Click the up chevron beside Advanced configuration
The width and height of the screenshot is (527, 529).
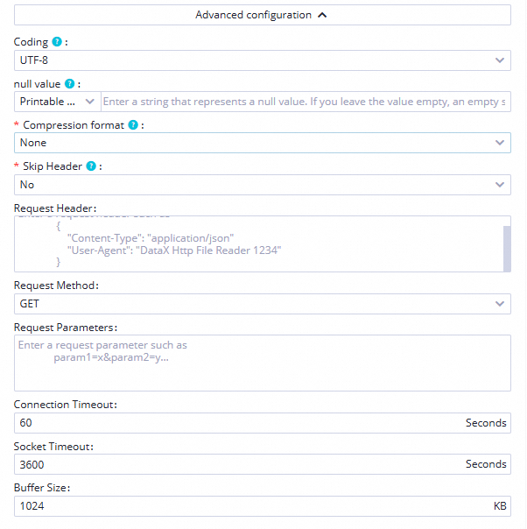point(322,15)
